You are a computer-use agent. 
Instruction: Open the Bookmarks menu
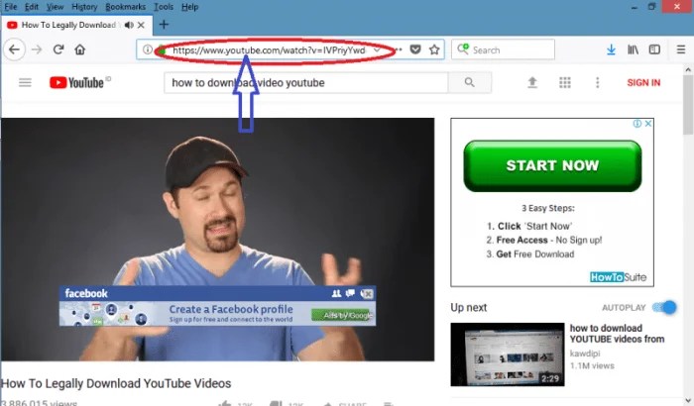(125, 7)
